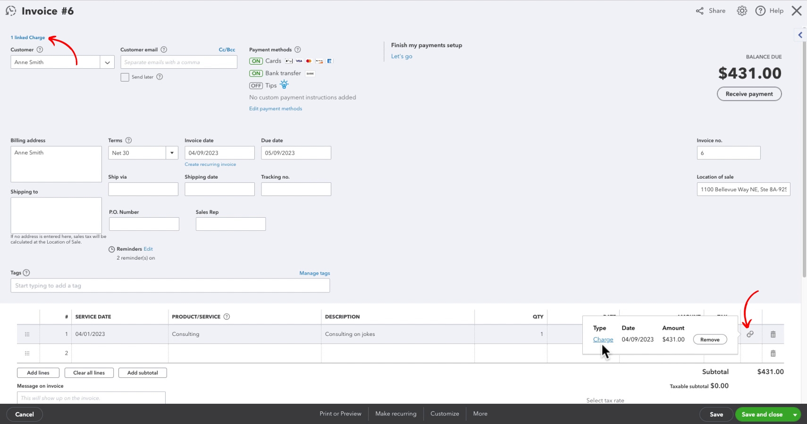Click Create recurring invoice link
This screenshot has height=424, width=807.
(210, 164)
